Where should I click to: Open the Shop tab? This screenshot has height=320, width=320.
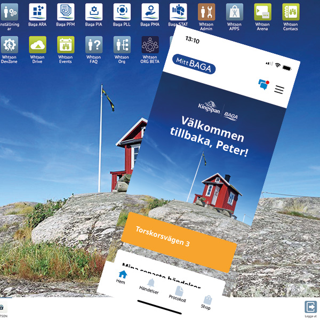(x=206, y=302)
